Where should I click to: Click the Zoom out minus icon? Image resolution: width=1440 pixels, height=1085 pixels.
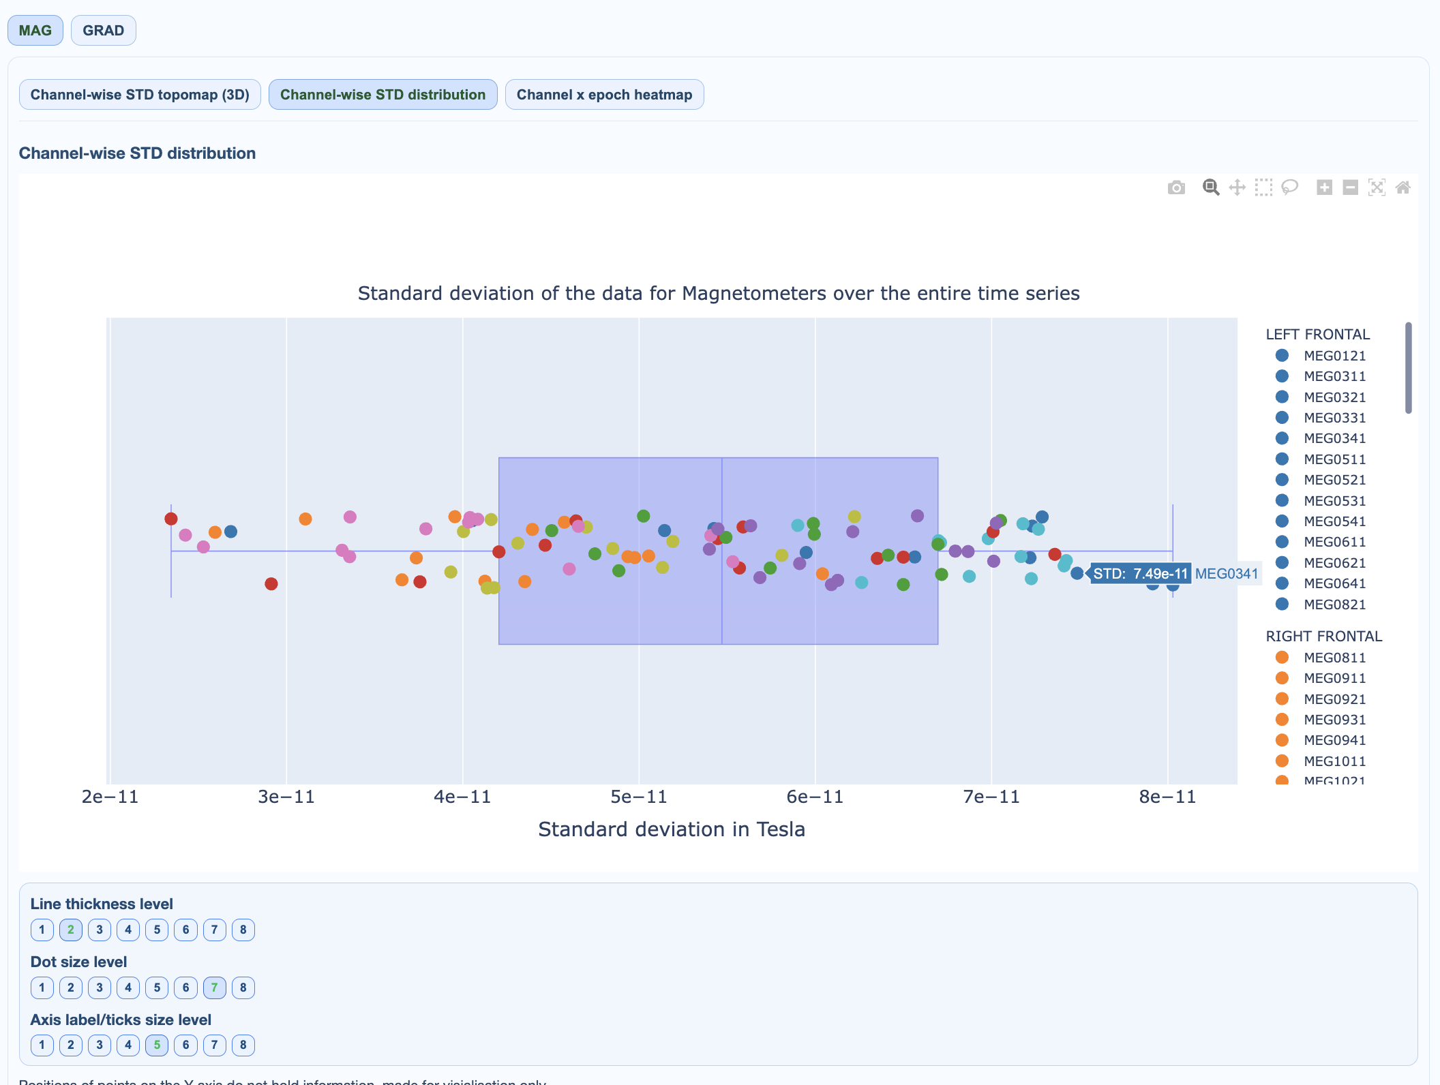click(x=1350, y=187)
